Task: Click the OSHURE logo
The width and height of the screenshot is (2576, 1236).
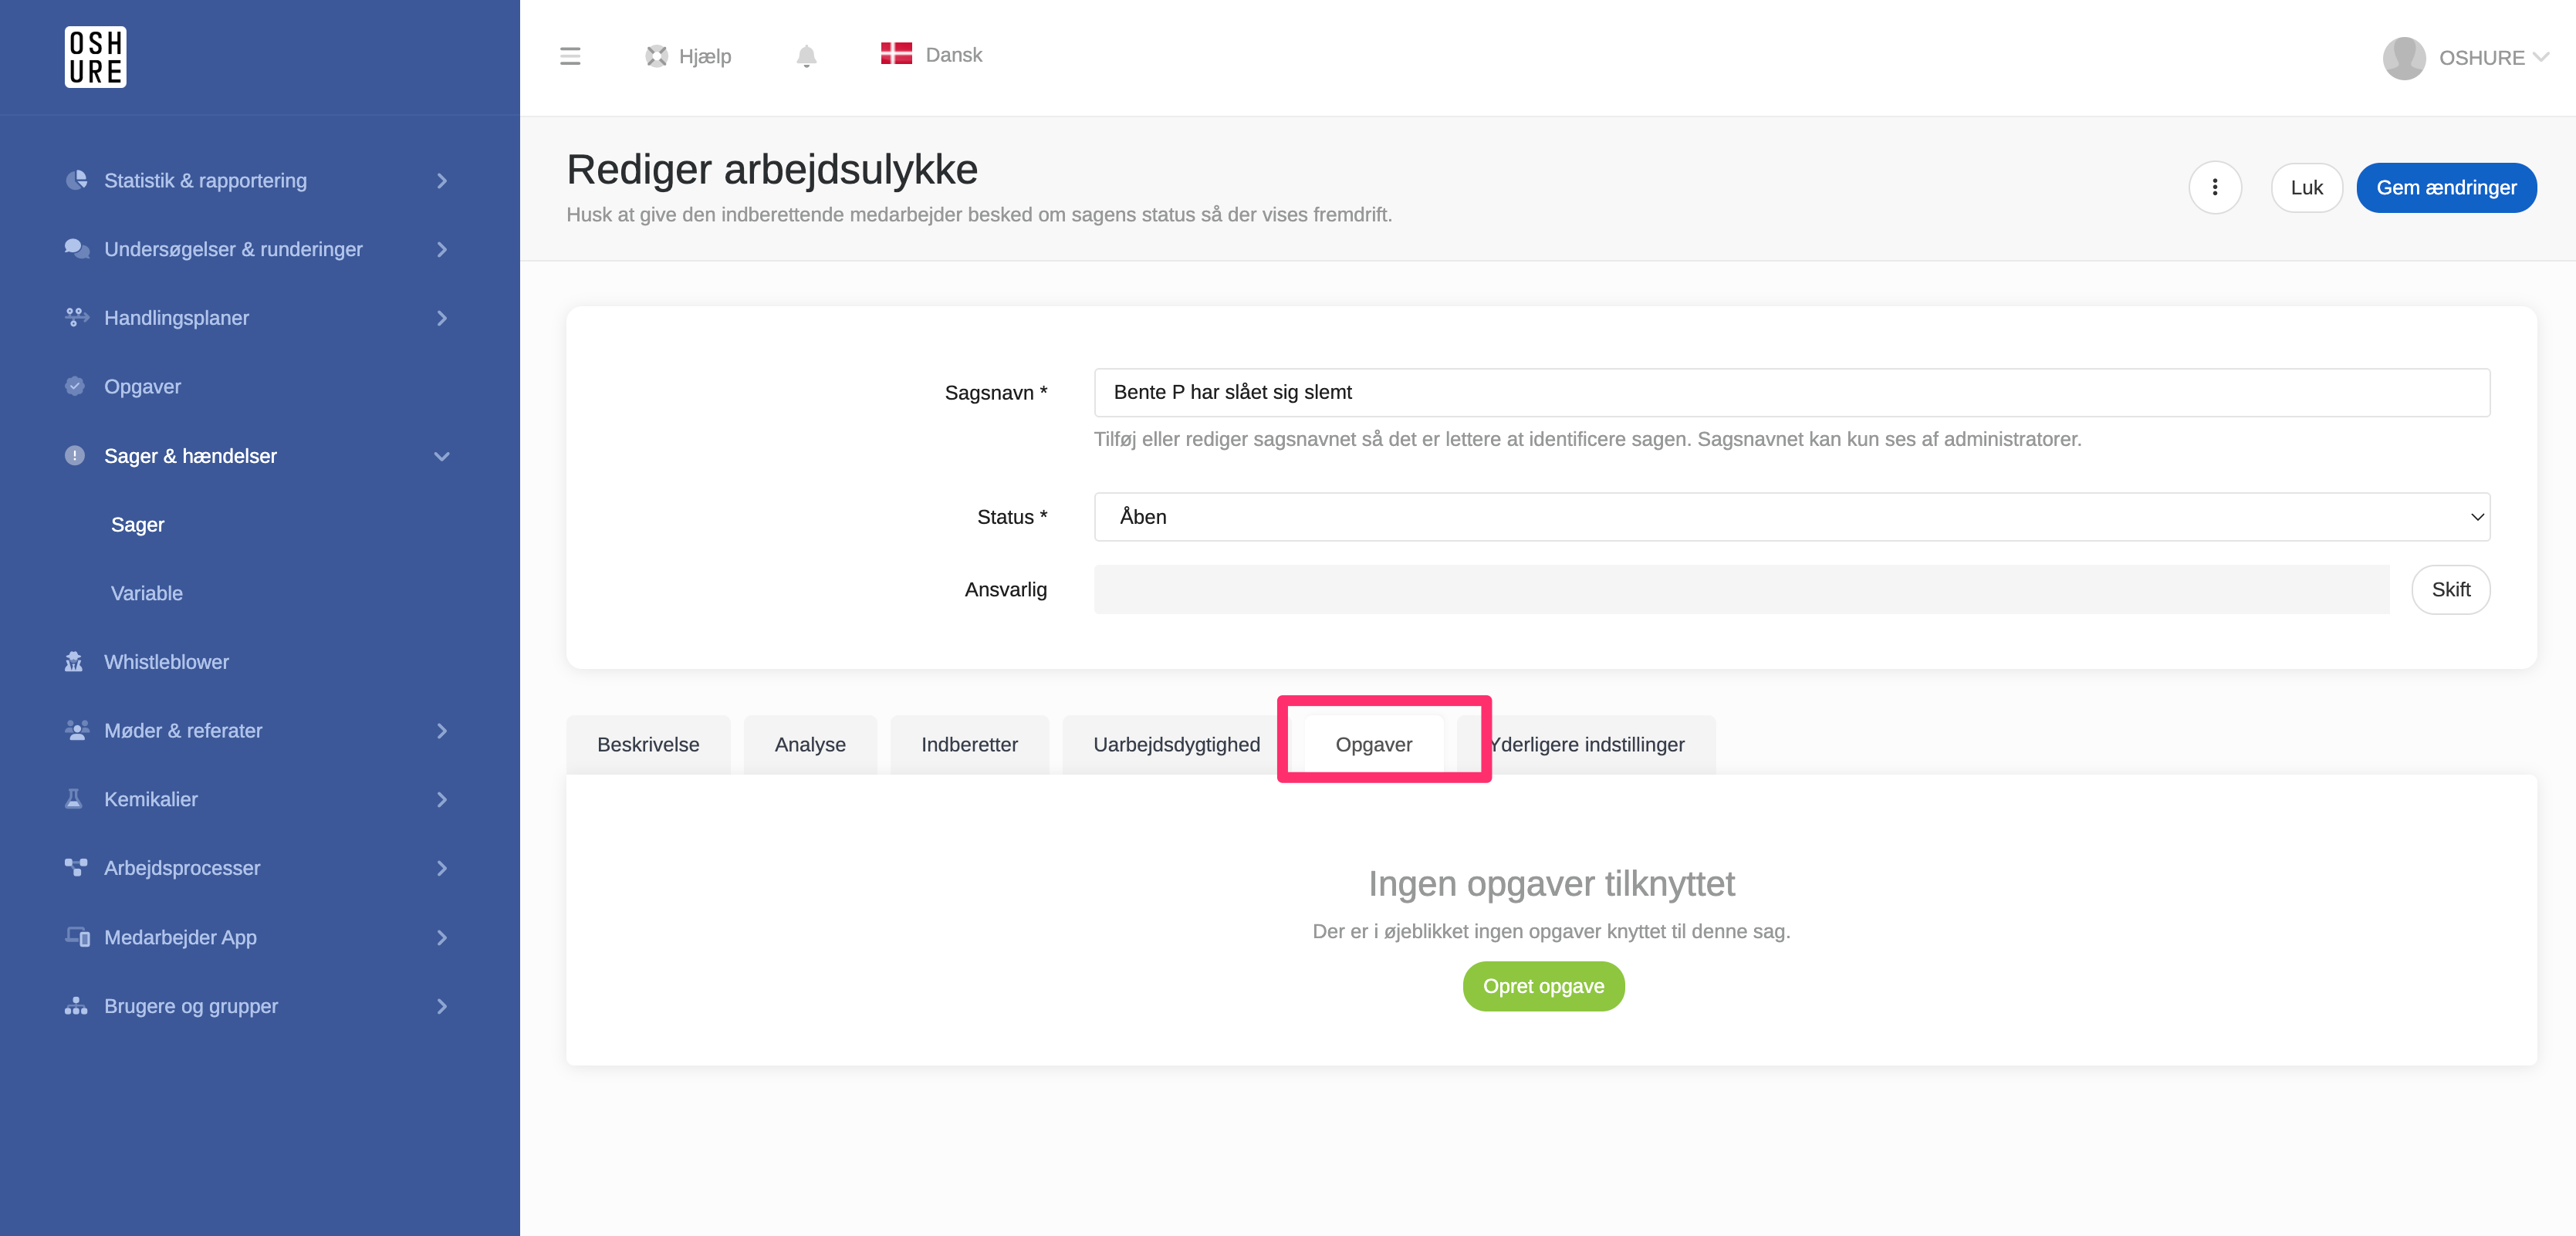Action: (x=95, y=57)
